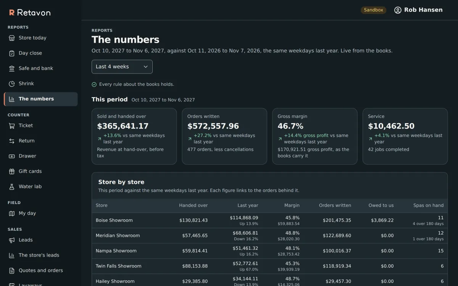
Task: Click the trend arrow icon in Orders written card
Action: pos(190,139)
